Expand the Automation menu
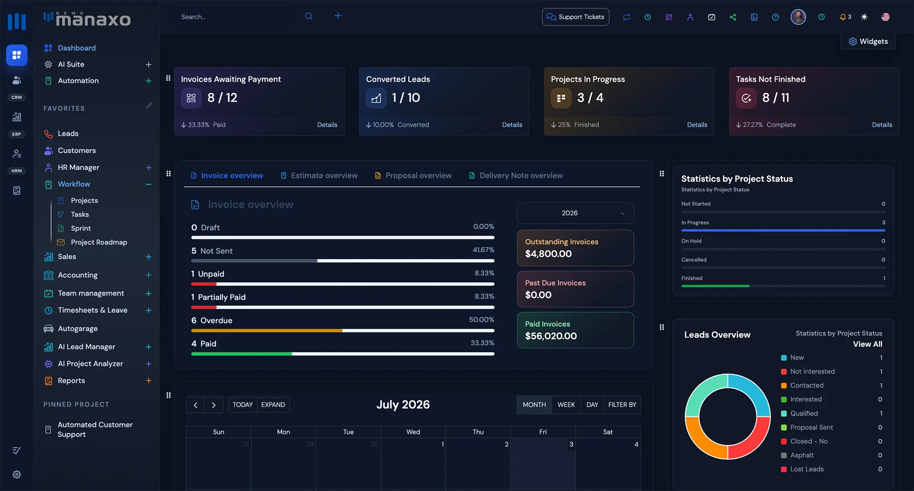The image size is (914, 491). pyautogui.click(x=149, y=81)
